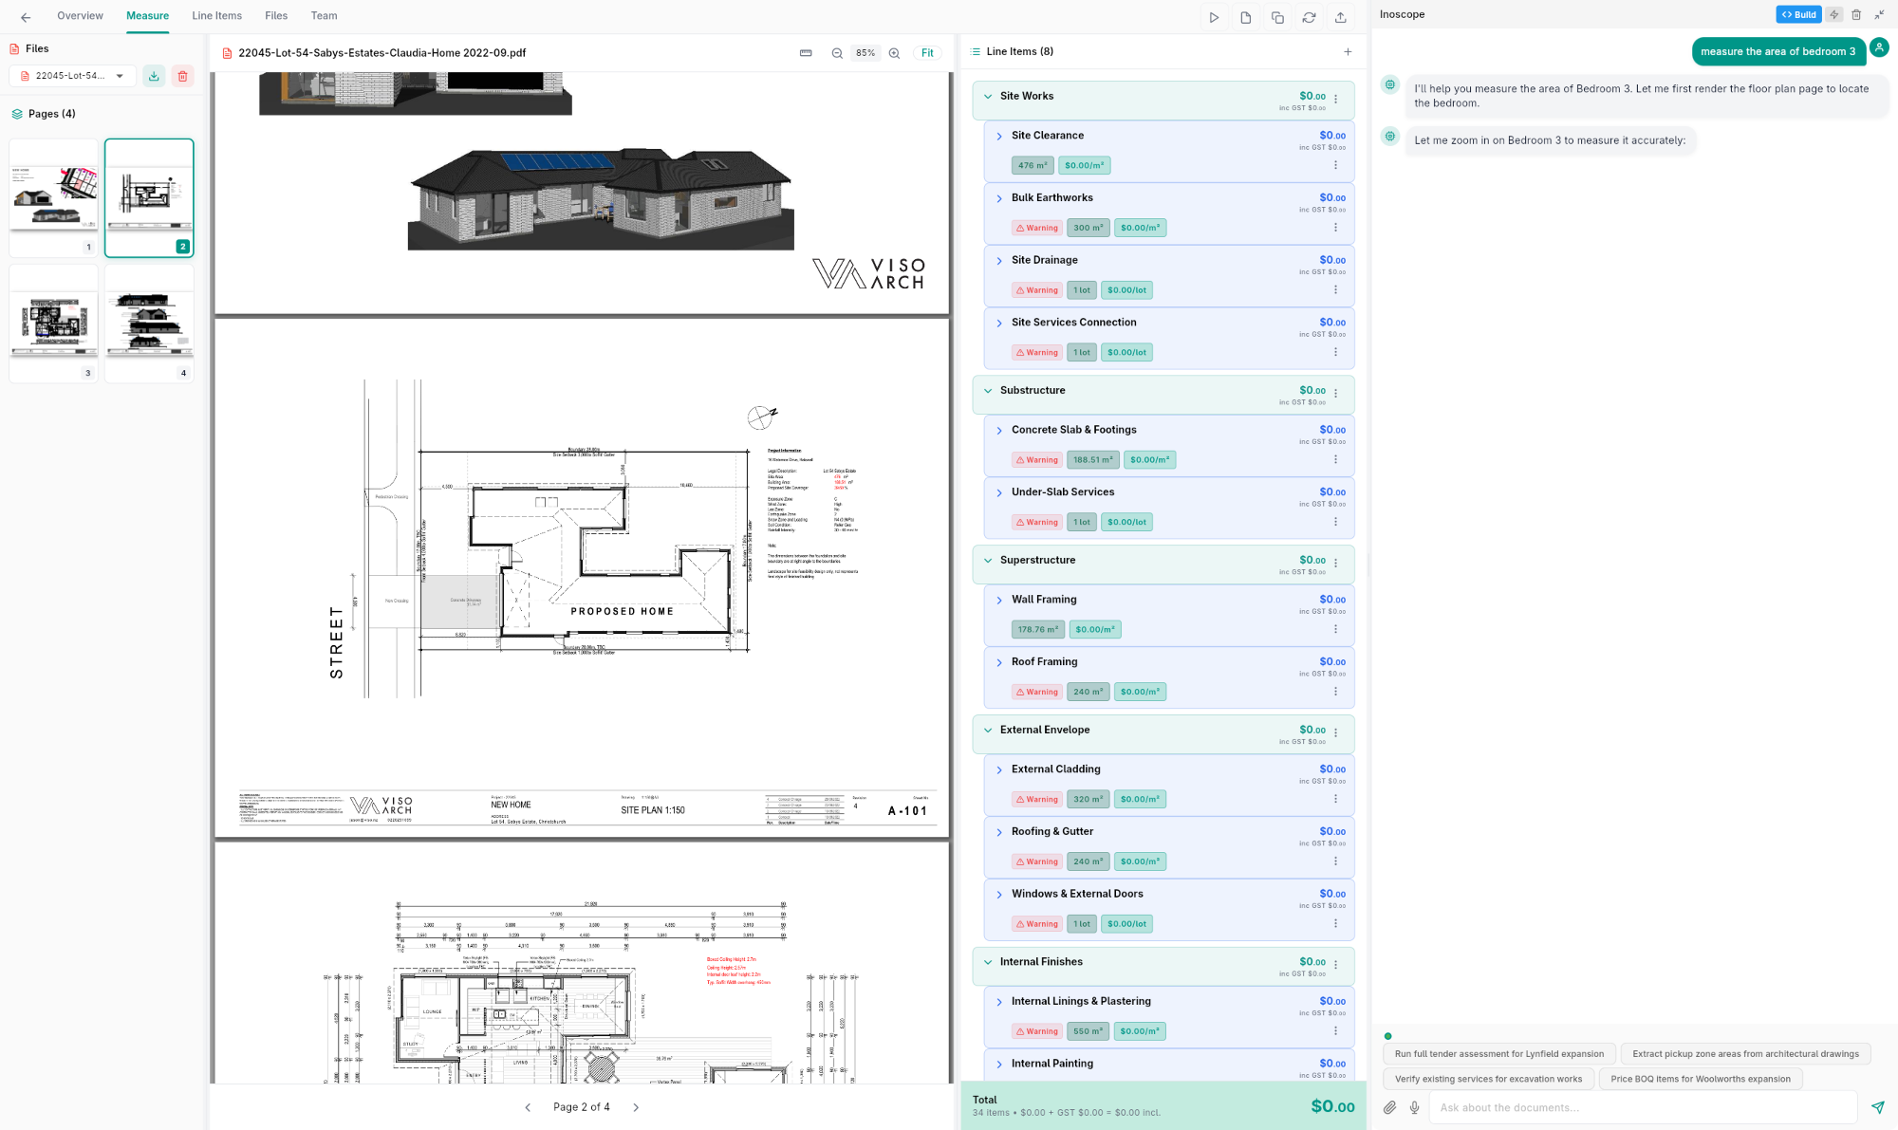Click the attachment paperclip icon near chat input
This screenshot has height=1130, width=1898.
pos(1389,1107)
